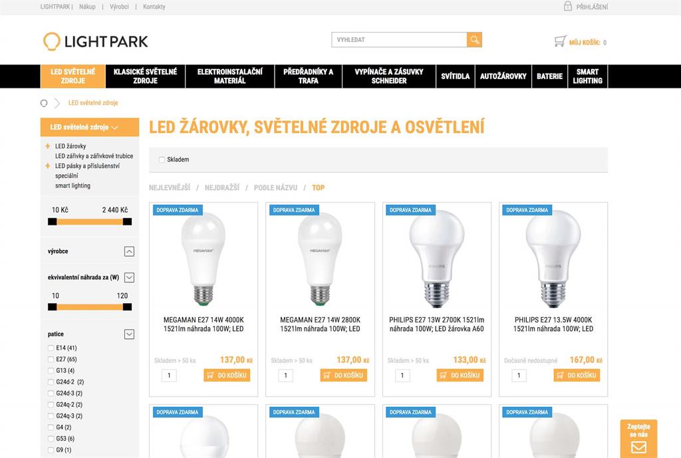Expand LED žárovky with plus icon
The image size is (681, 458).
pyautogui.click(x=47, y=146)
